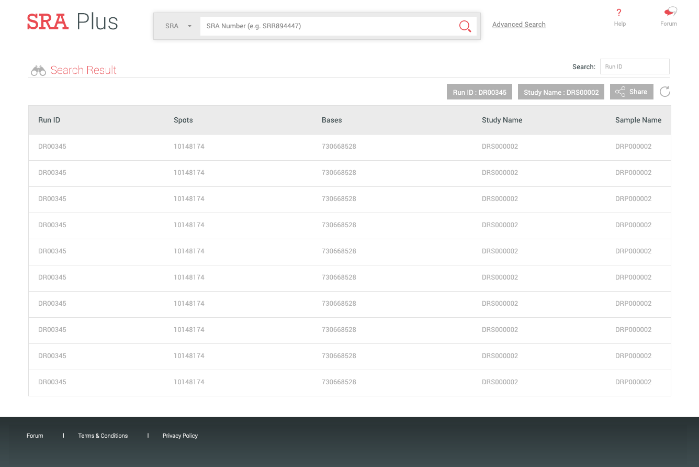
Task: Sort by Spots column header
Action: (183, 120)
